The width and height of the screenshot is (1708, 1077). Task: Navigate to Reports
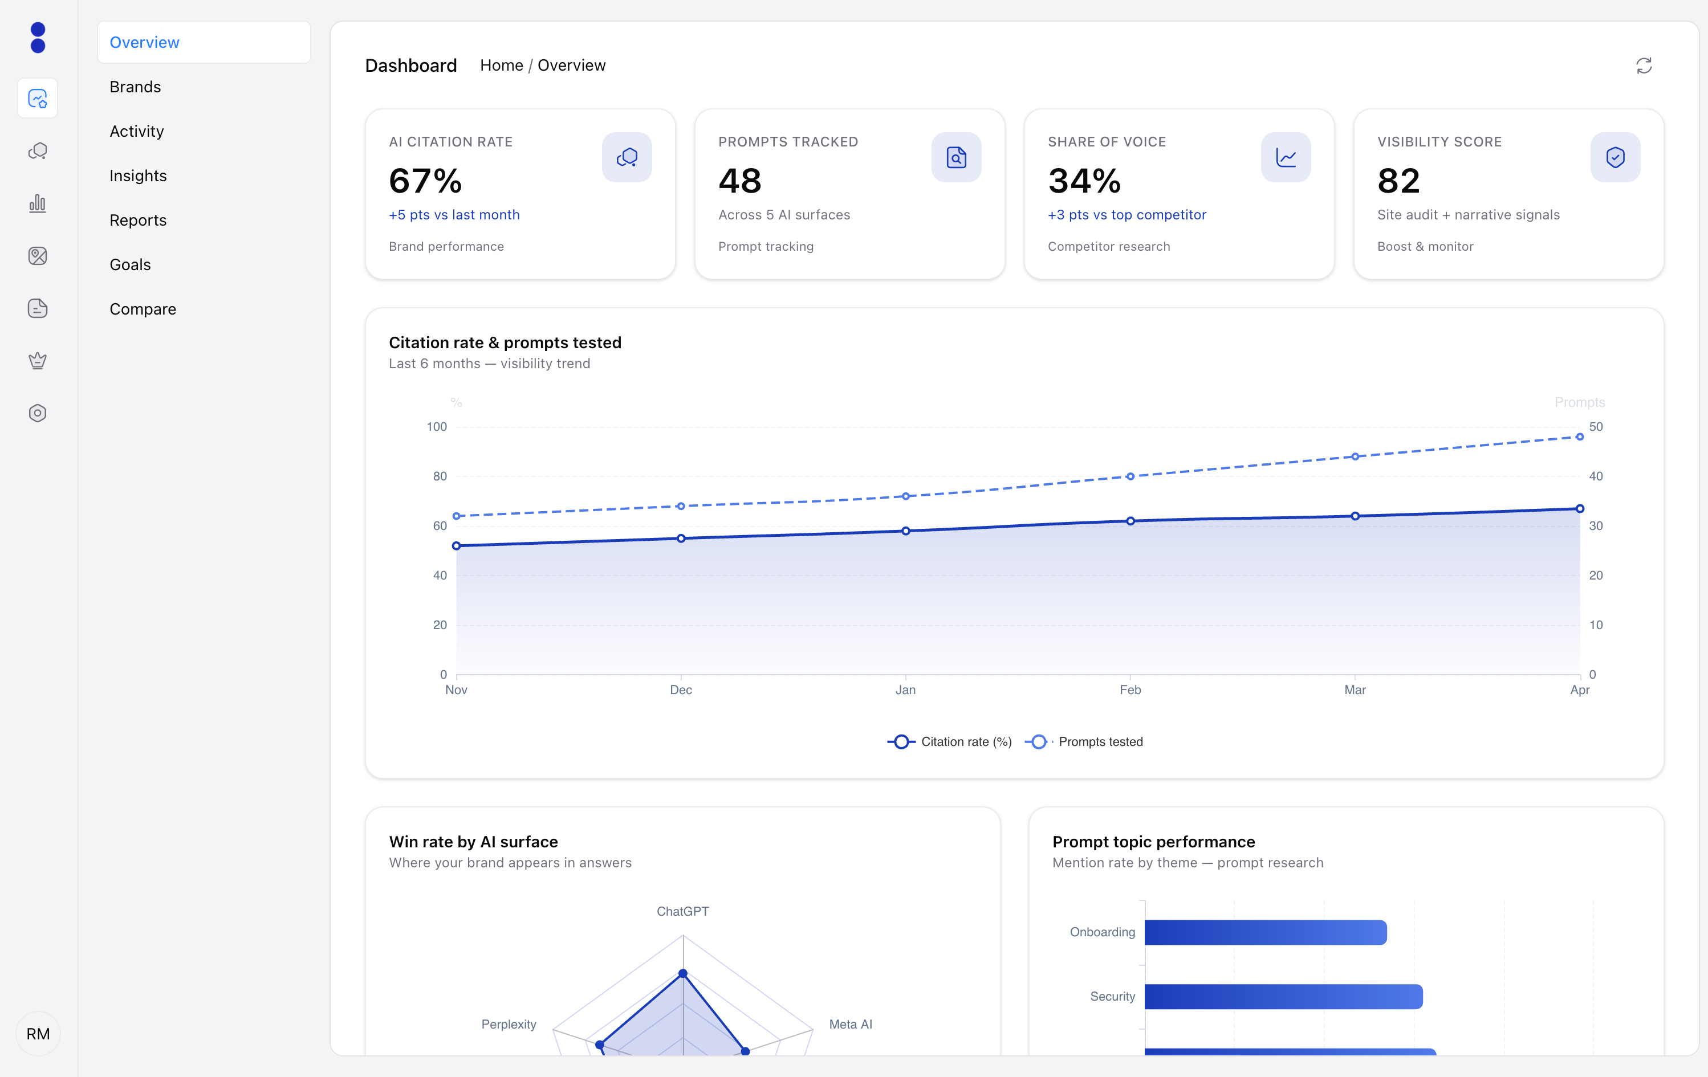click(204, 221)
